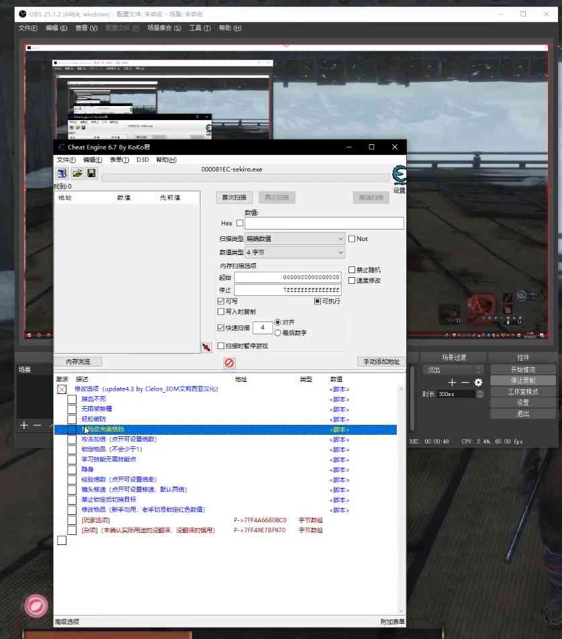Click the red arrow add-to-list icon
562x639 pixels.
pyautogui.click(x=207, y=347)
